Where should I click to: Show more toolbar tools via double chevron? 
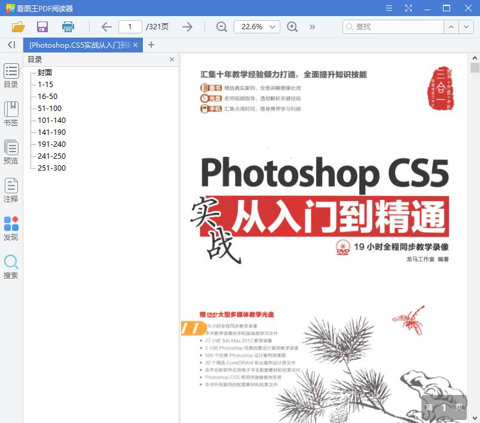[312, 27]
